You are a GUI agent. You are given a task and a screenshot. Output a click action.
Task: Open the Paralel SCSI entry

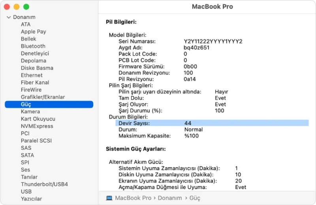pyautogui.click(x=36, y=141)
